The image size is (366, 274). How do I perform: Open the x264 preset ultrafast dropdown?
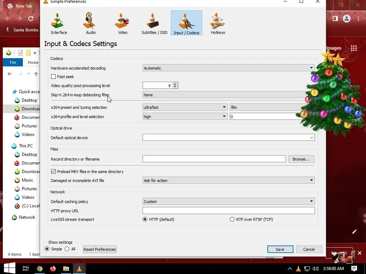click(x=185, y=107)
